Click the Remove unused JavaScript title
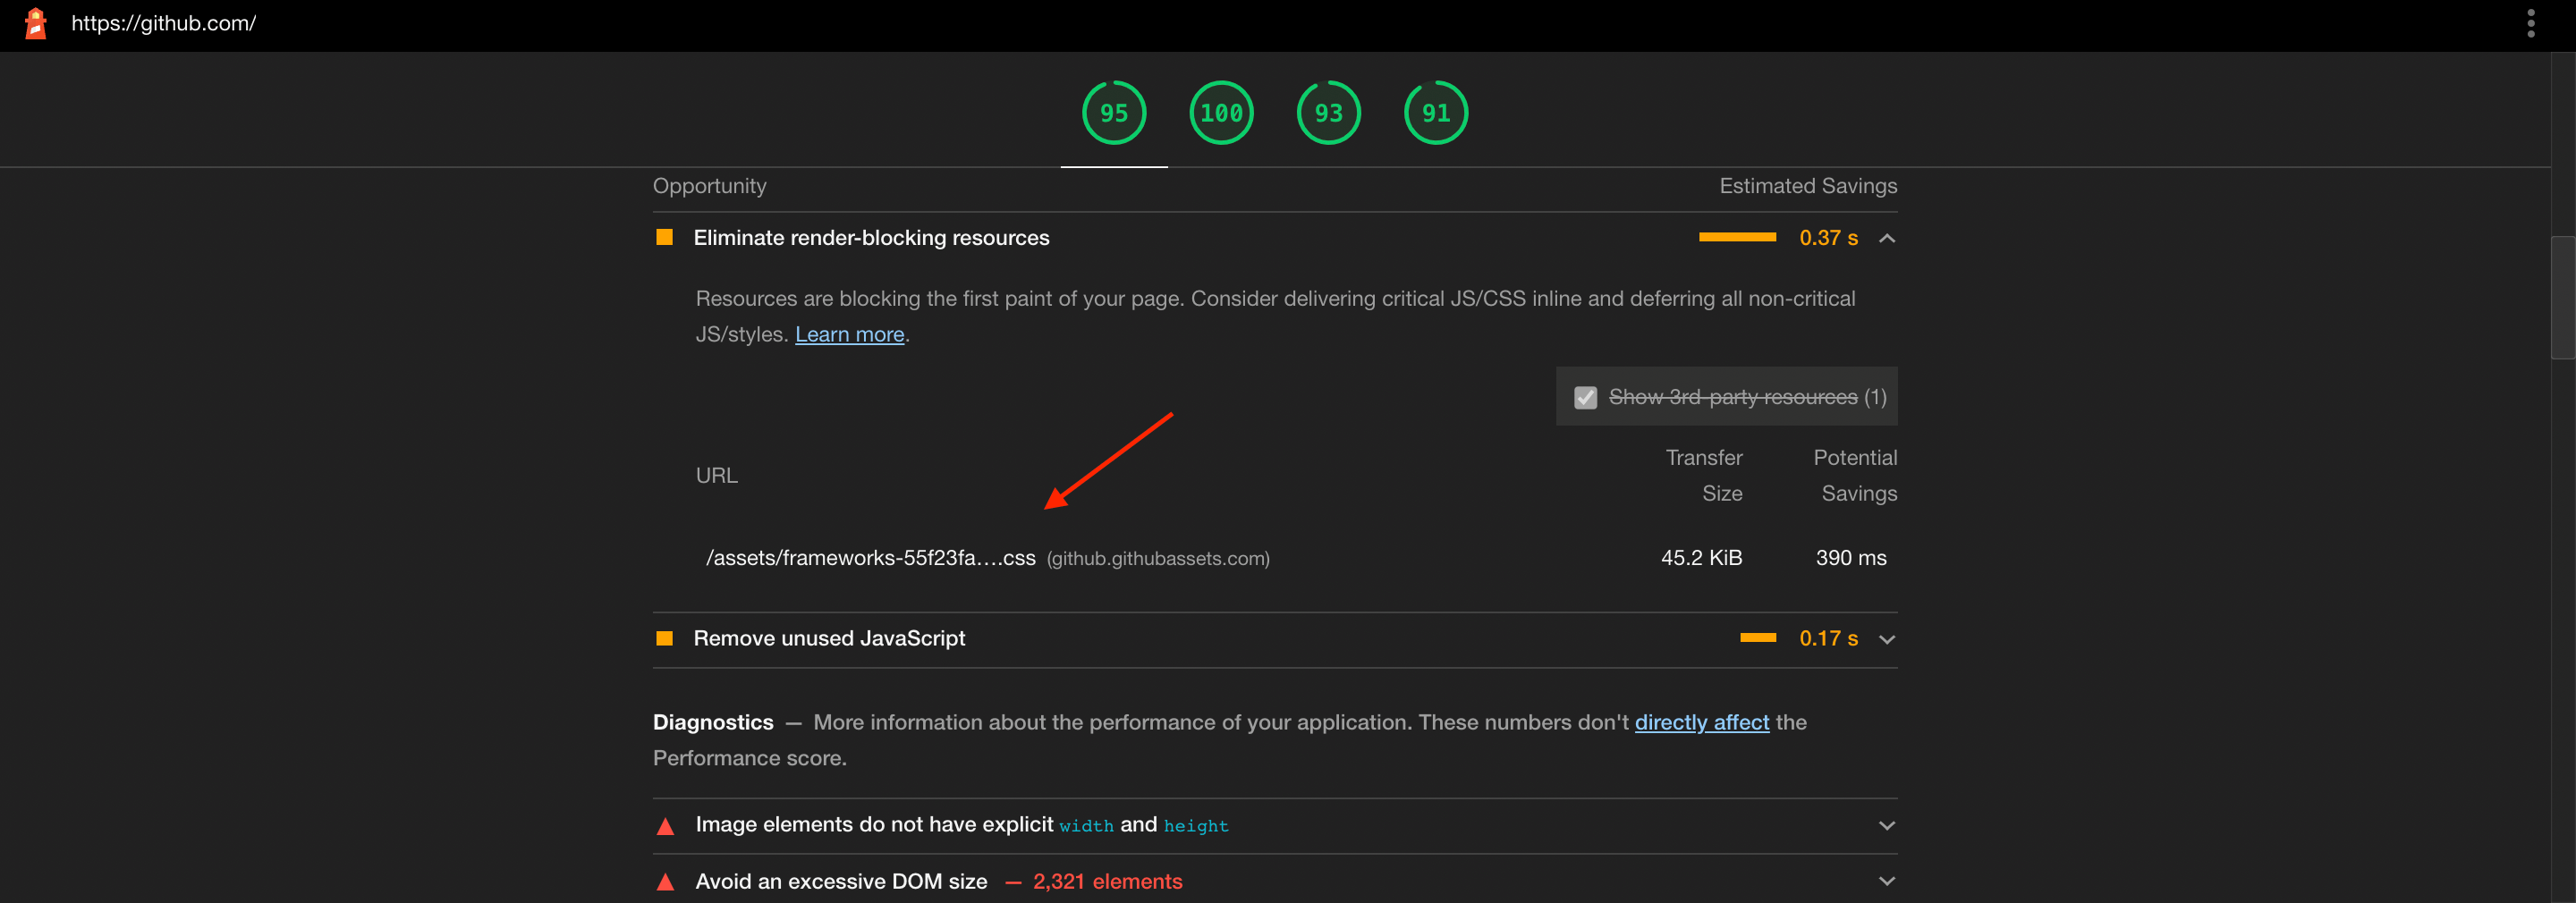This screenshot has height=903, width=2576. click(x=829, y=638)
